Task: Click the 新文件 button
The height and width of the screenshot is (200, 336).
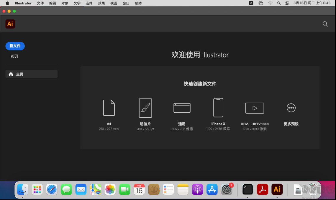Action: (15, 46)
